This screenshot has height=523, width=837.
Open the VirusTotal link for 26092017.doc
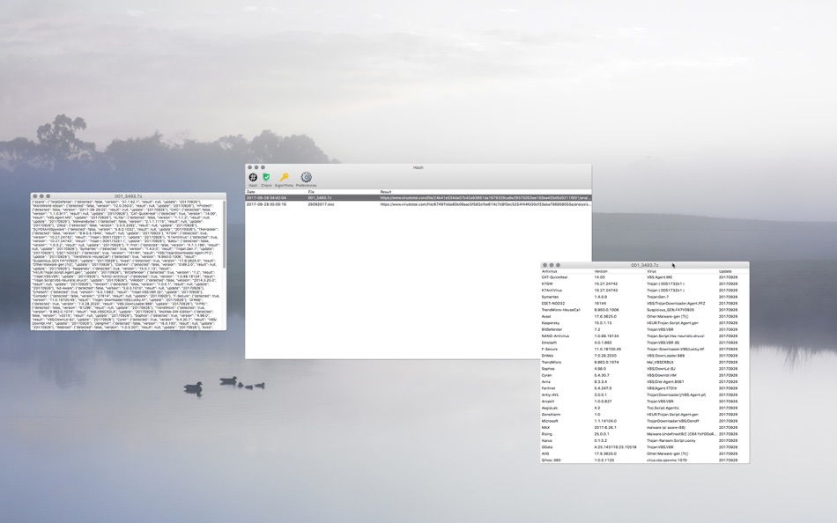(x=485, y=204)
